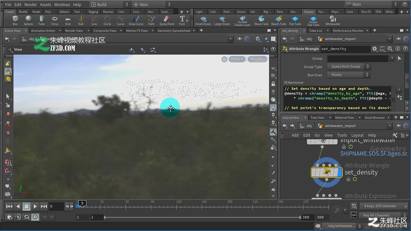411x231 pixels.
Task: Toggle audio playback on the timeline
Action: pos(18,217)
